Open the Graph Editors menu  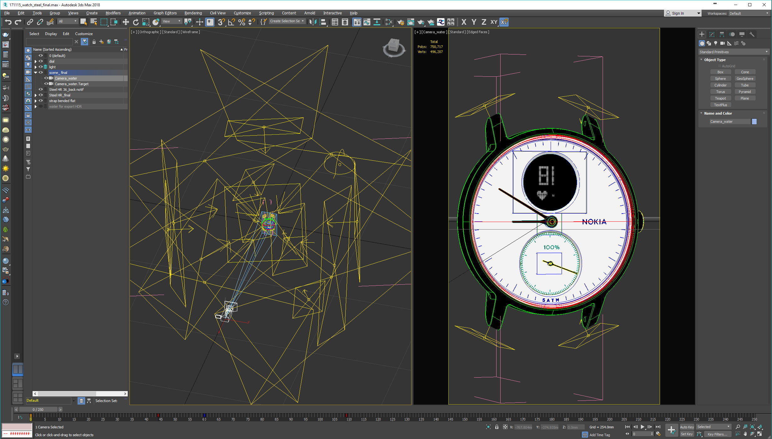point(165,13)
